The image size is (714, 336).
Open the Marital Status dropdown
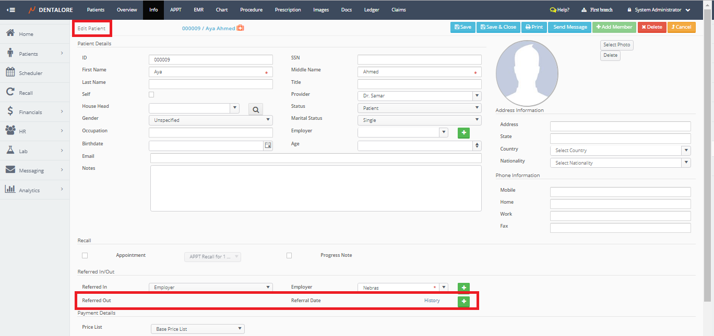tap(419, 120)
